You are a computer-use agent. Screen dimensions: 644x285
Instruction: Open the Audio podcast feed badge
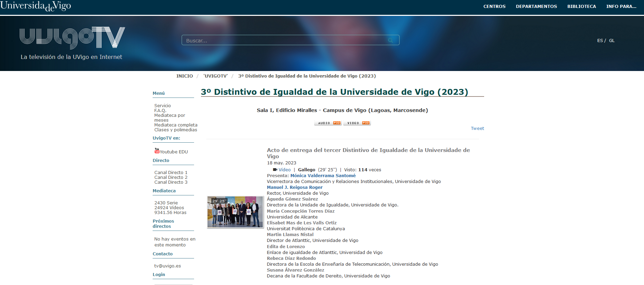(328, 123)
